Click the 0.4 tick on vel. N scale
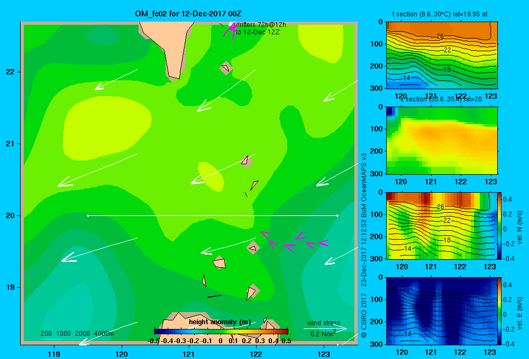 click(507, 200)
